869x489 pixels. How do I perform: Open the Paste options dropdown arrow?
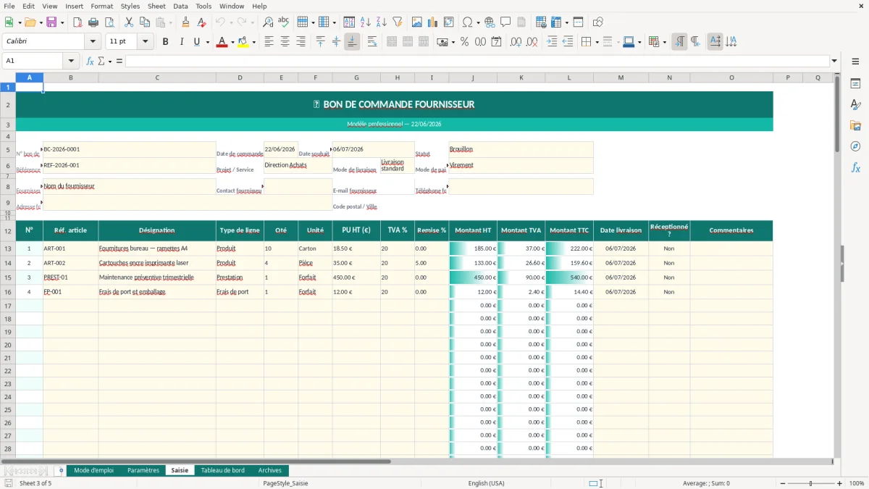(x=171, y=22)
